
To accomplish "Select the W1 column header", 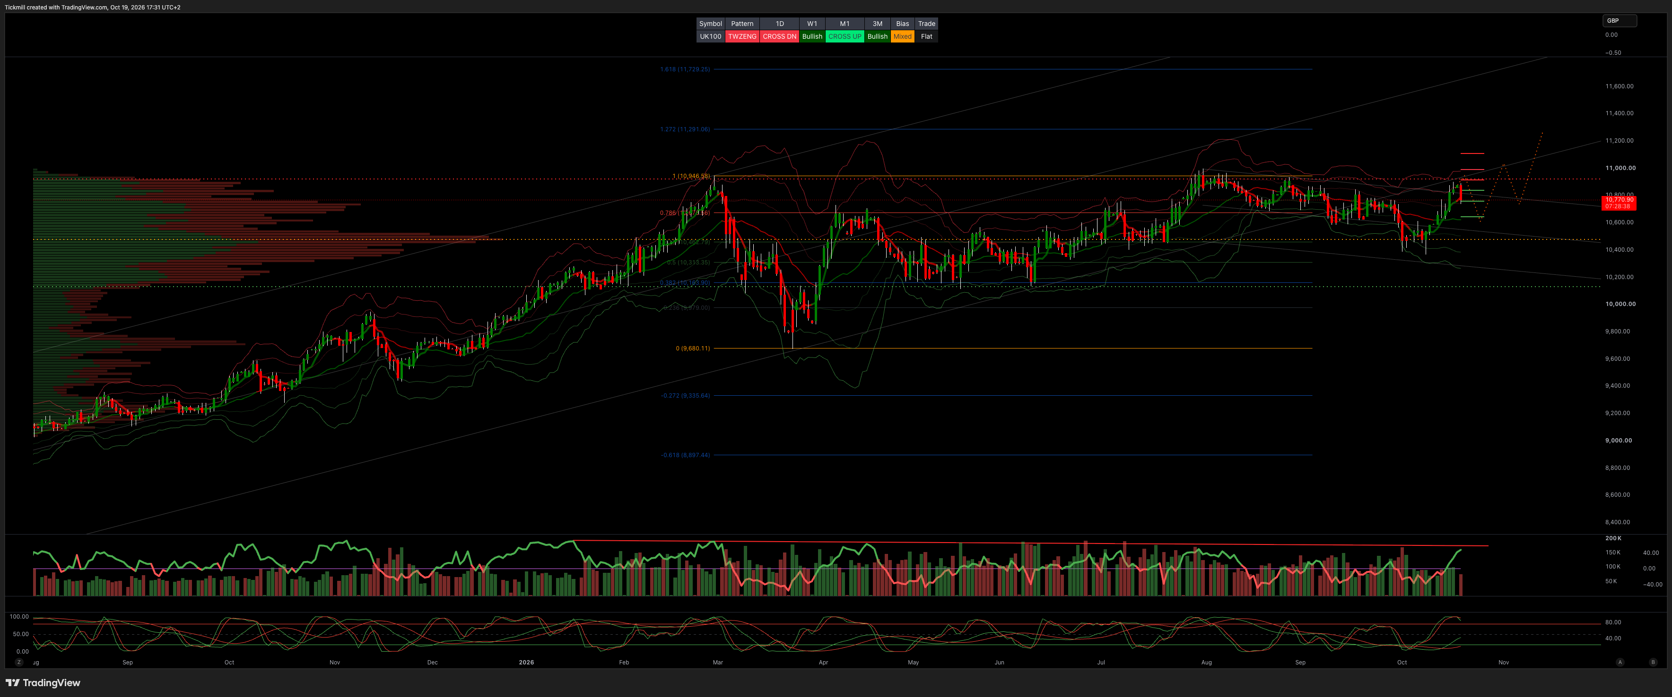I will coord(812,23).
